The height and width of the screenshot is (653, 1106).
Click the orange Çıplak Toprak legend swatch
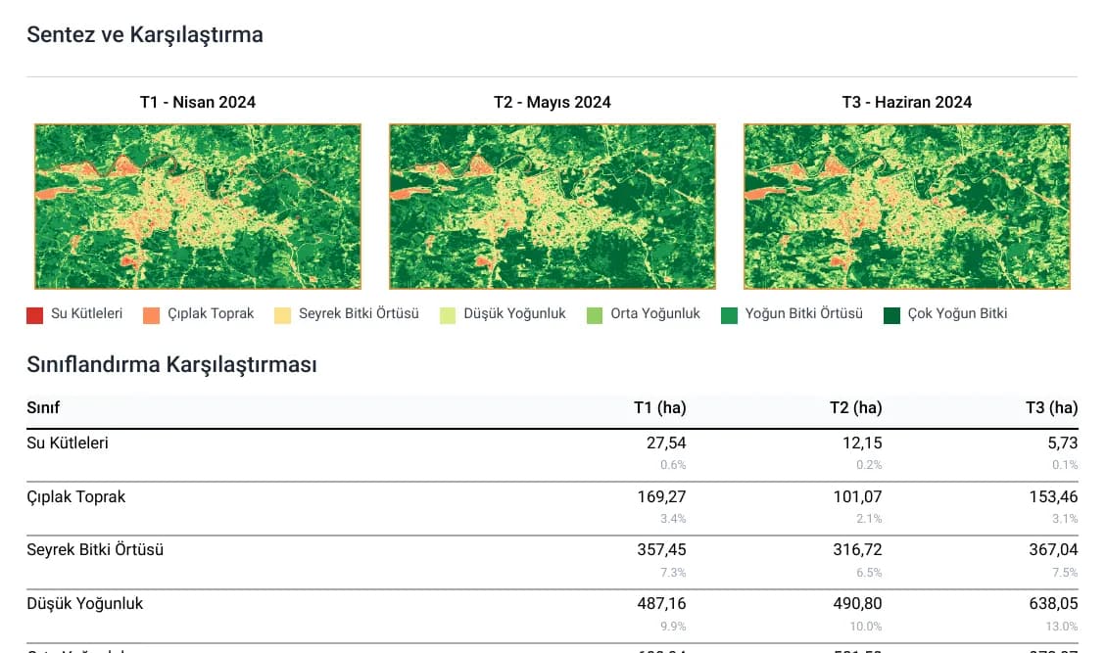coord(151,315)
